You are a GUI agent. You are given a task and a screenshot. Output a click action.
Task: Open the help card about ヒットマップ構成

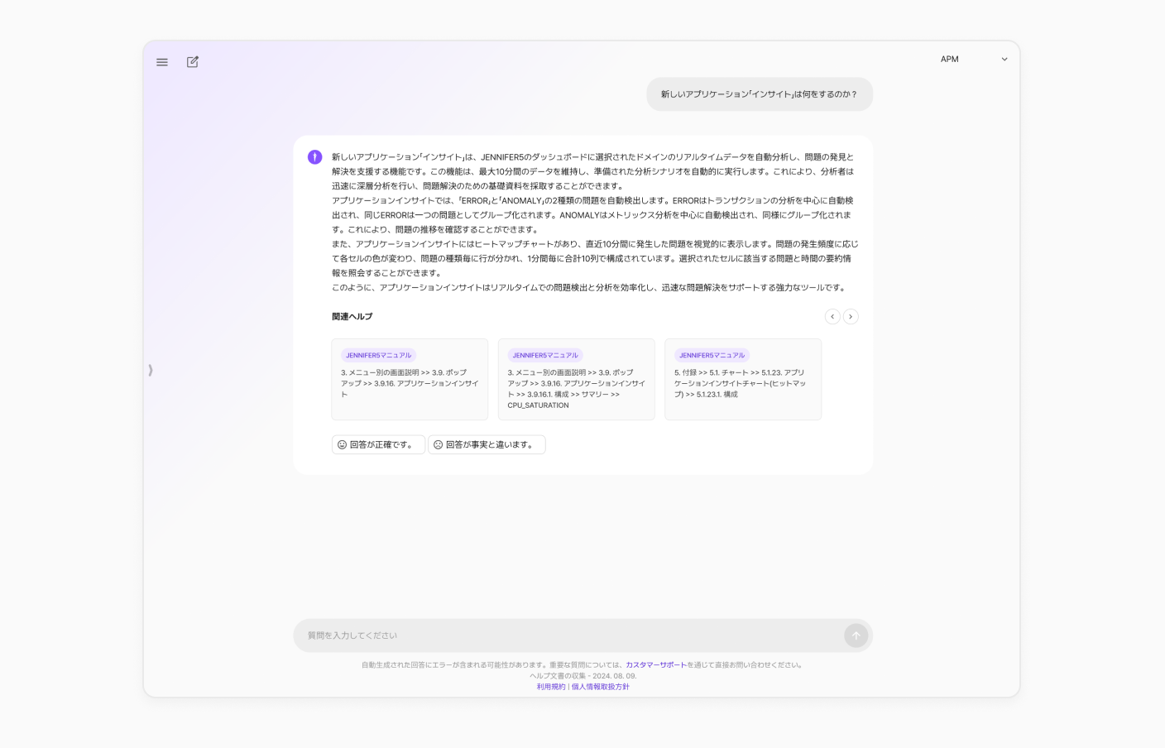click(742, 379)
